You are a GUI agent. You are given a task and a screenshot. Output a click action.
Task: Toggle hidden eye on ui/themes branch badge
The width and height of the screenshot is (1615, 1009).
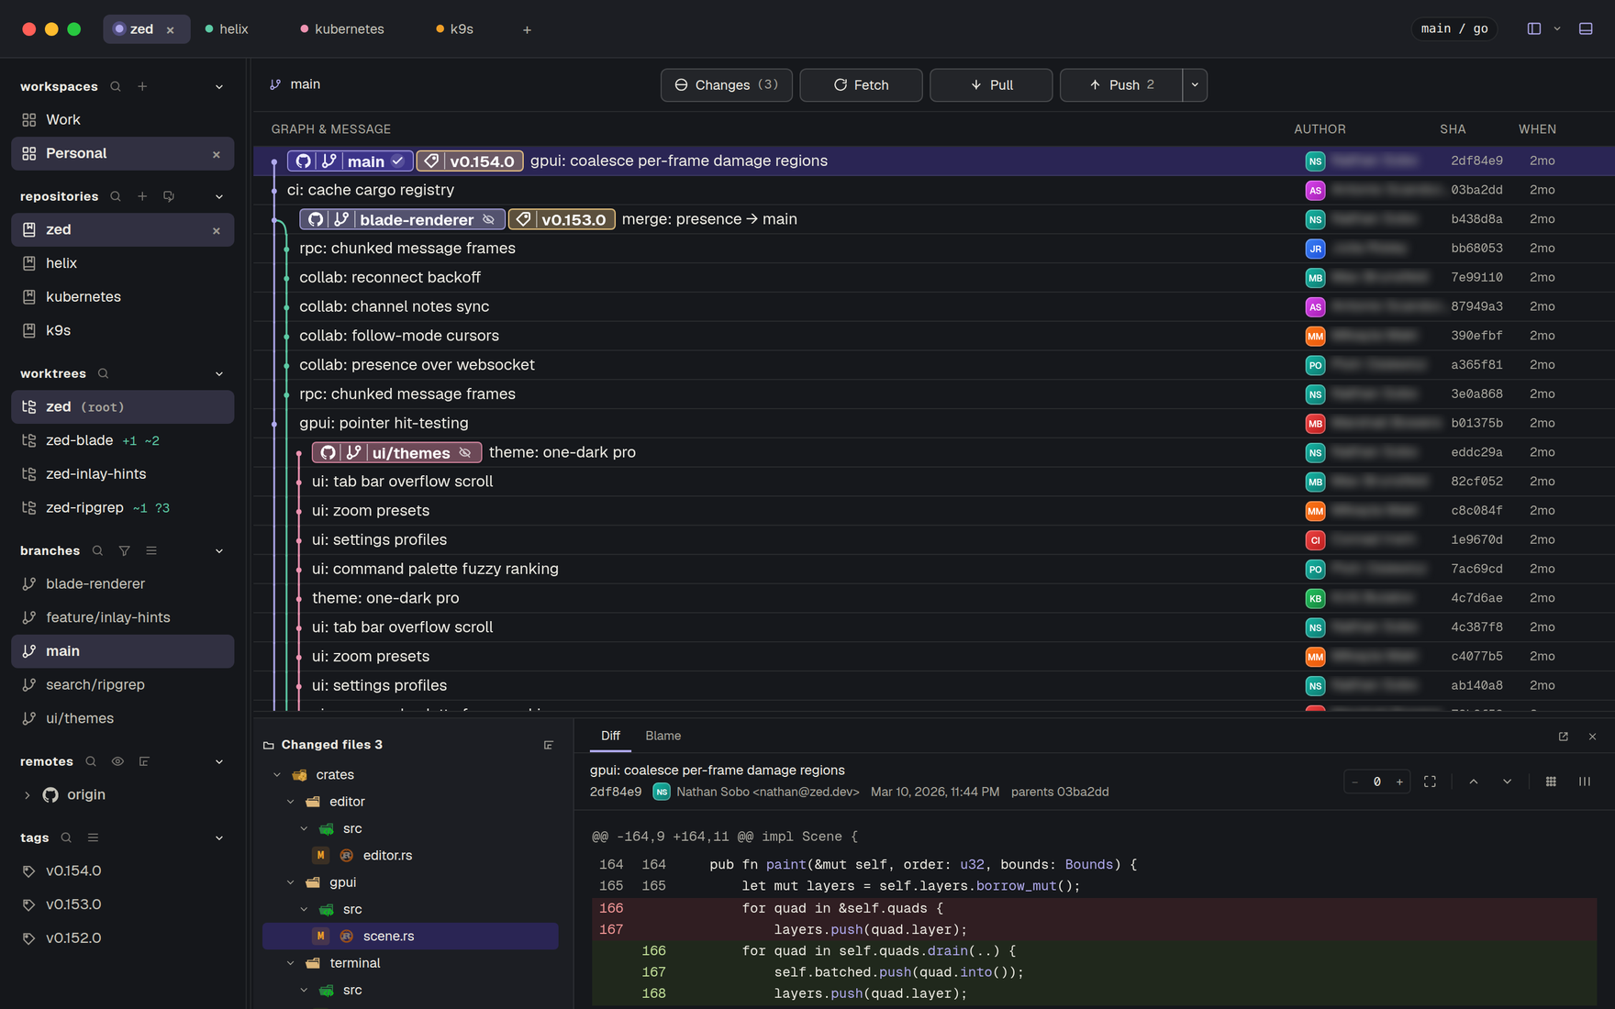click(x=465, y=452)
